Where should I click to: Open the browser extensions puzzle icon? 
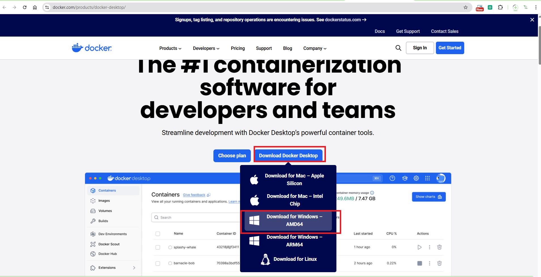click(500, 7)
